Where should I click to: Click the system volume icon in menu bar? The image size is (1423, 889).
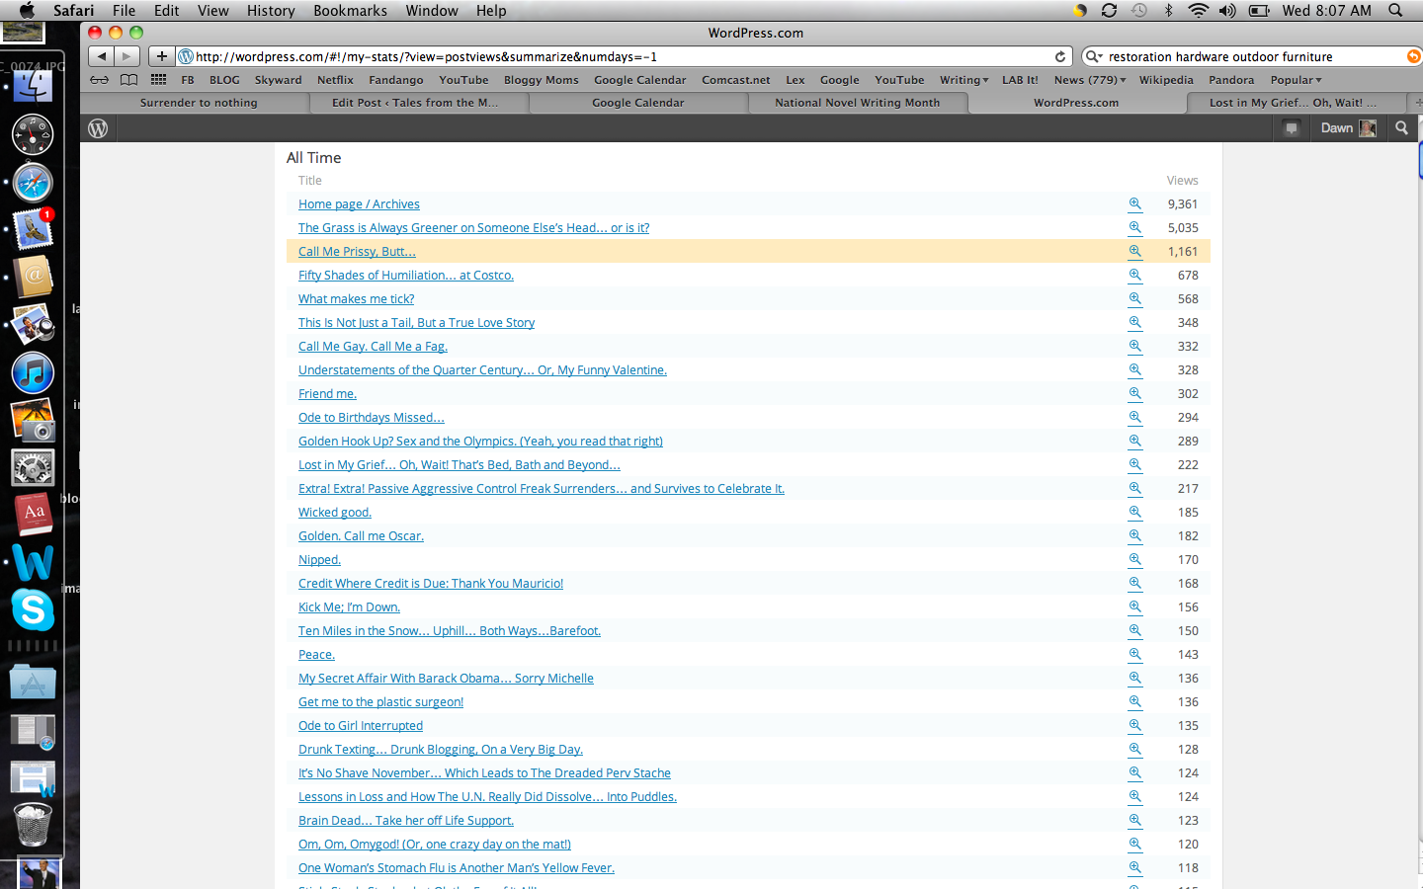tap(1227, 11)
